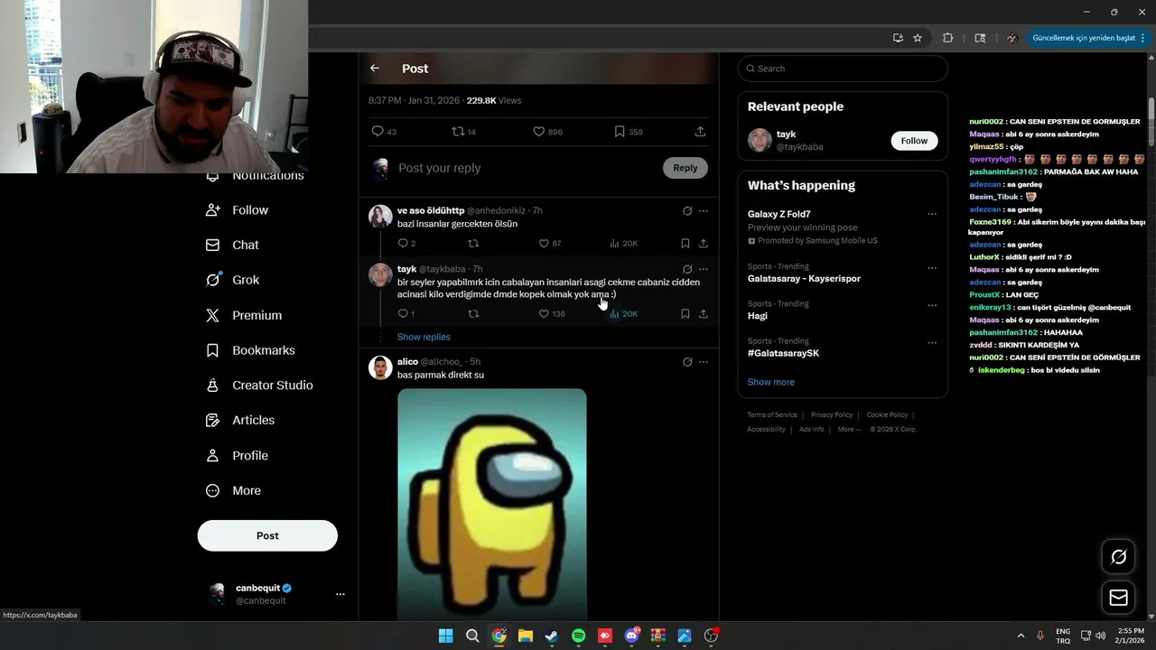
Task: Open options for #GalatasaraySK trend
Action: pos(932,342)
